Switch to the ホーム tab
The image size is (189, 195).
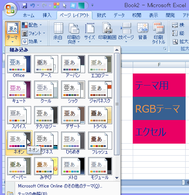pos(28,15)
